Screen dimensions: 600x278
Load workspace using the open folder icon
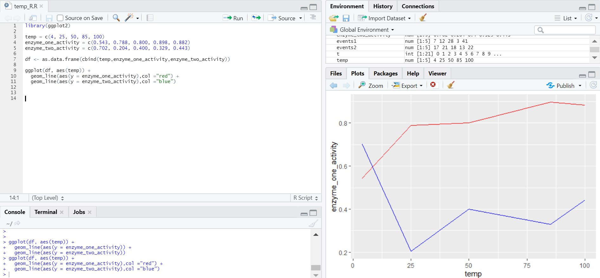pos(334,18)
